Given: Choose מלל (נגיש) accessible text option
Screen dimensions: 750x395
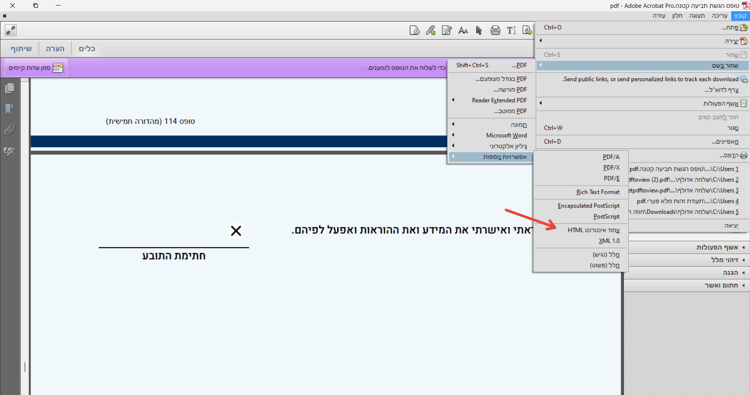Looking at the screenshot, I should point(581,254).
